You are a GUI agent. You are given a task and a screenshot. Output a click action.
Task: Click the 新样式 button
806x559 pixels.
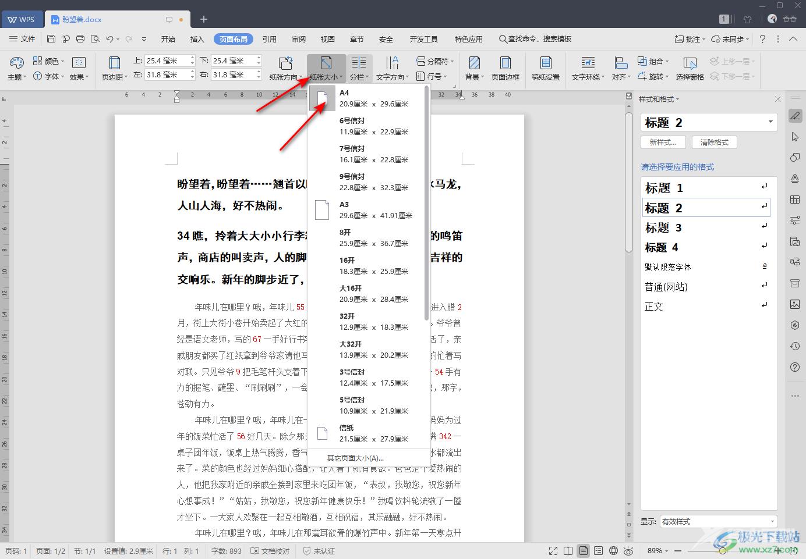pos(663,143)
